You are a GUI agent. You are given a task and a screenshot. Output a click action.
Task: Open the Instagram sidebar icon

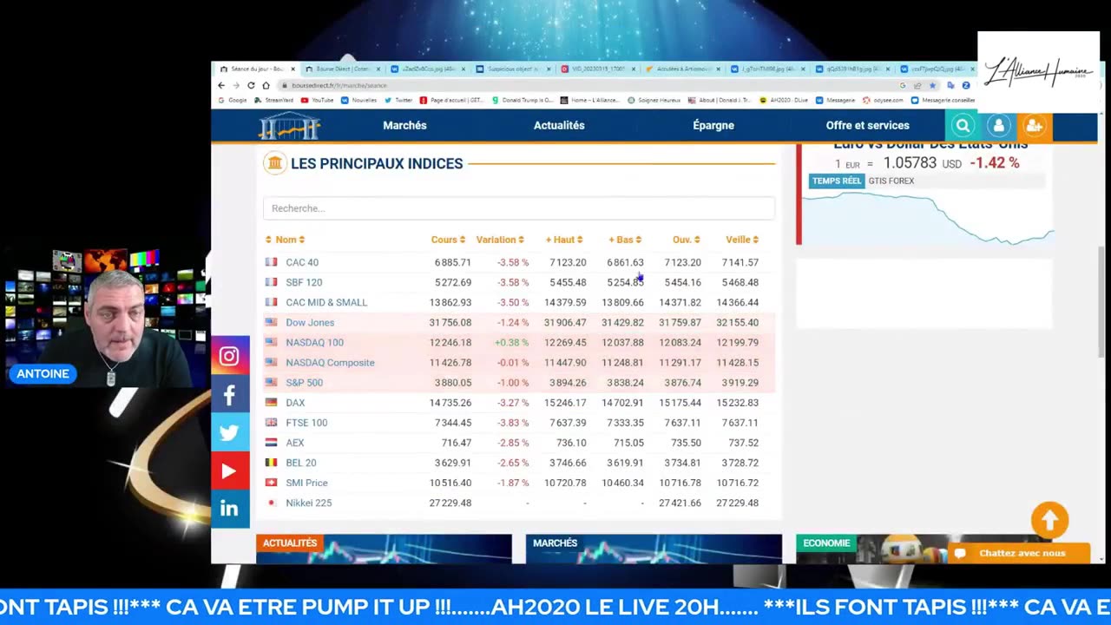coord(229,356)
